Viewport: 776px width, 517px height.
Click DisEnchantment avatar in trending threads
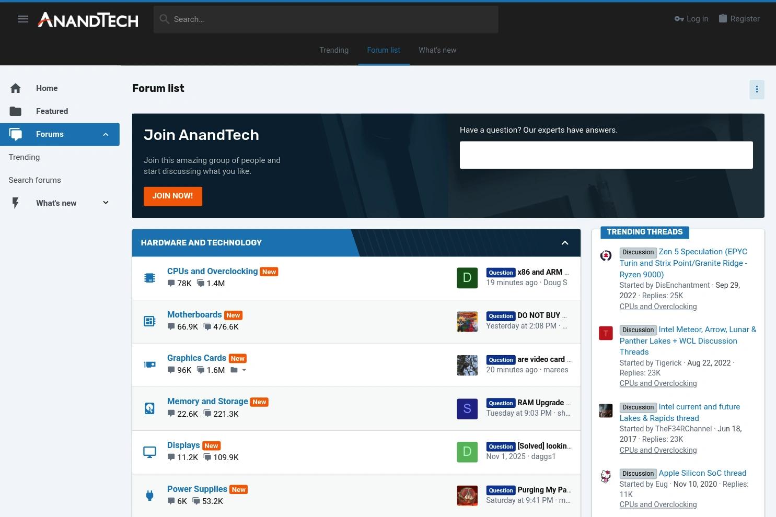coord(606,255)
